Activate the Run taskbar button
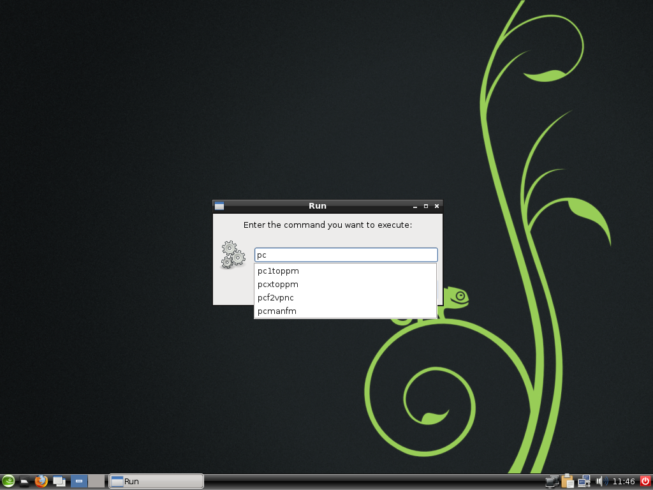Image resolution: width=653 pixels, height=490 pixels. 156,481
